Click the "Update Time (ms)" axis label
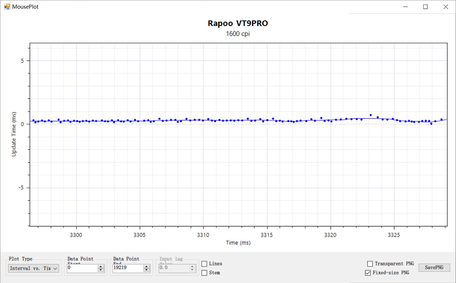Image resolution: width=456 pixels, height=283 pixels. click(14, 134)
